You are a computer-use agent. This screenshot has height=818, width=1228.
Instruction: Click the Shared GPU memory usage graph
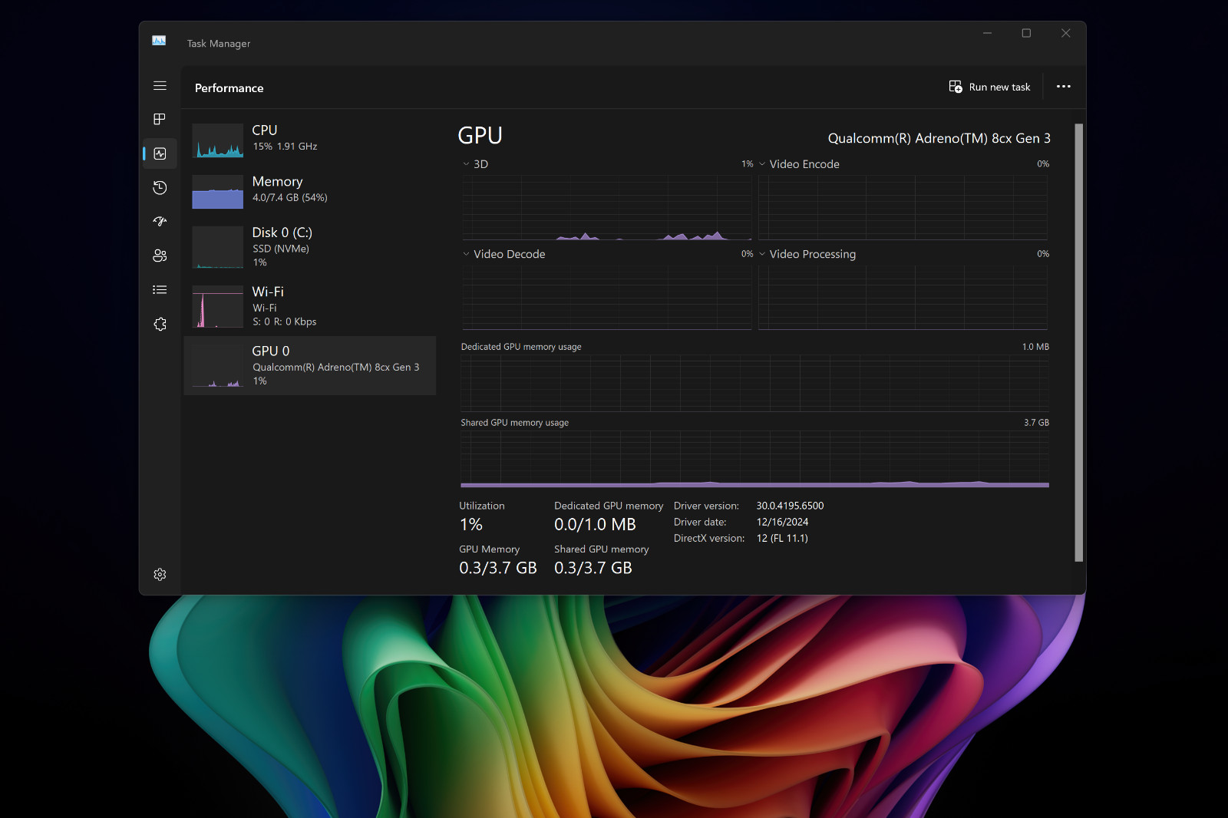click(x=754, y=458)
